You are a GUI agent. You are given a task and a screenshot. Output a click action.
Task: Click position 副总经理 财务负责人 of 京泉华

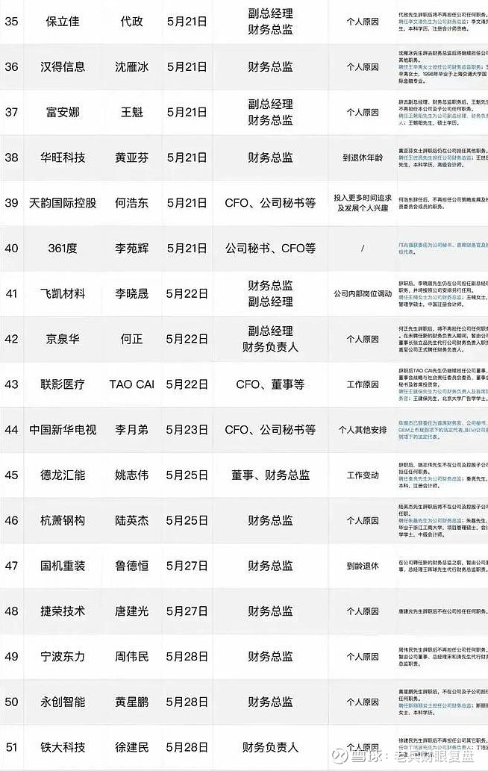pyautogui.click(x=270, y=339)
